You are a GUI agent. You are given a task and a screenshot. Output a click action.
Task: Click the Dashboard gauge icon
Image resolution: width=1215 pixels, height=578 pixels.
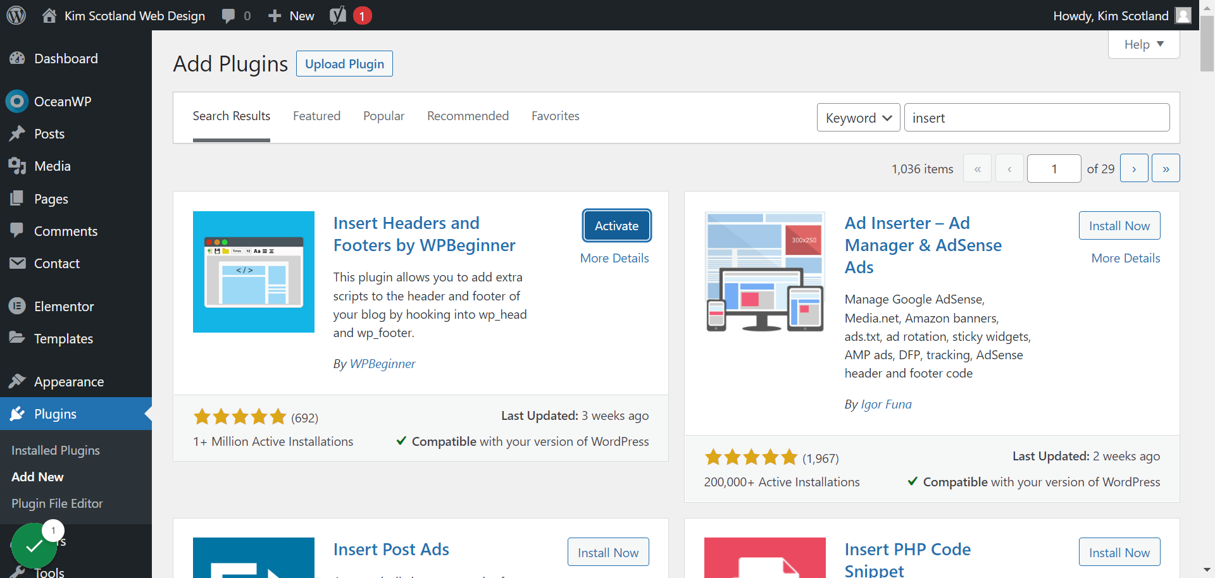[17, 58]
